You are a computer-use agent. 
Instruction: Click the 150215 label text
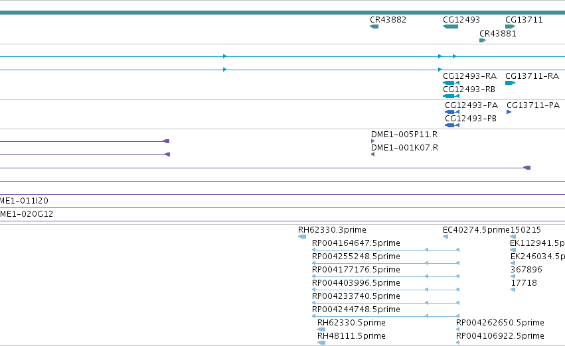tap(526, 230)
